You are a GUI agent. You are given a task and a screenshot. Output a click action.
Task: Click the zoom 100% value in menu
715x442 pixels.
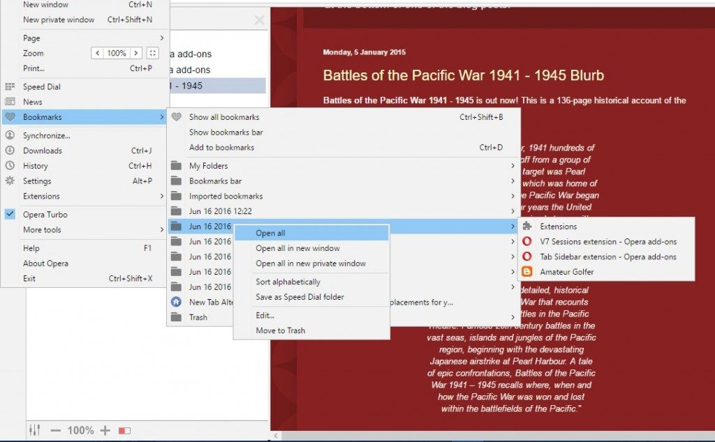[117, 53]
